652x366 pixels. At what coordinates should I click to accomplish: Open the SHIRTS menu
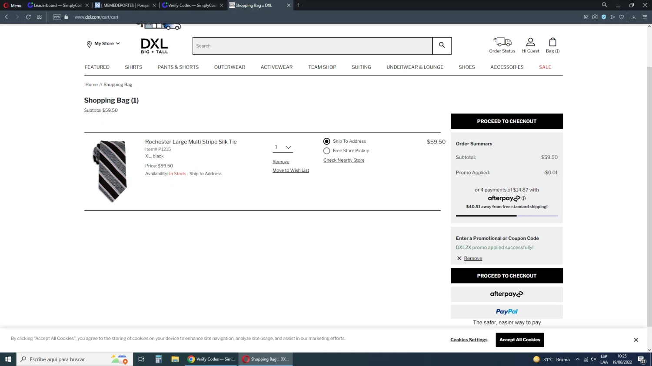[133, 67]
